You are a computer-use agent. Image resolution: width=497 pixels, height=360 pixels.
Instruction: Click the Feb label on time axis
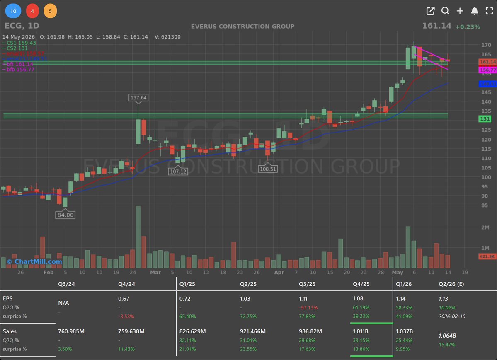[48, 272]
